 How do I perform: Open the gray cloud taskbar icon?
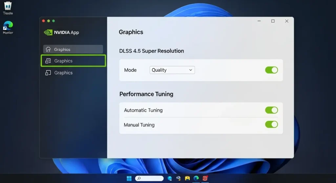178,178
